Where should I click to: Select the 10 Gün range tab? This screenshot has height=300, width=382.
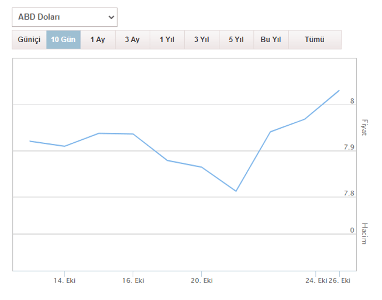pyautogui.click(x=63, y=40)
